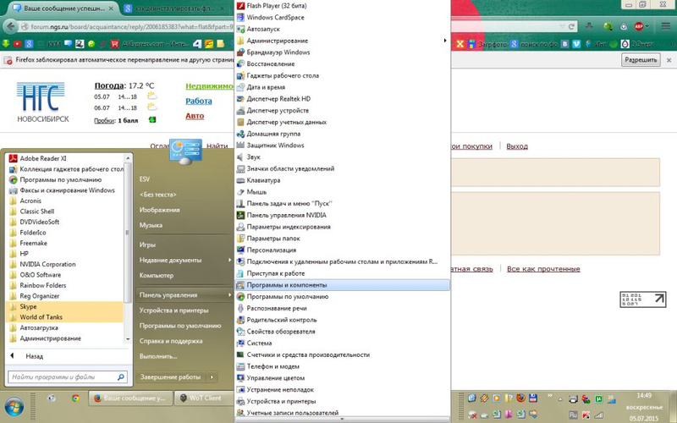Expand the Администрирование submenu arrow
The height and width of the screenshot is (423, 677).
tap(445, 41)
